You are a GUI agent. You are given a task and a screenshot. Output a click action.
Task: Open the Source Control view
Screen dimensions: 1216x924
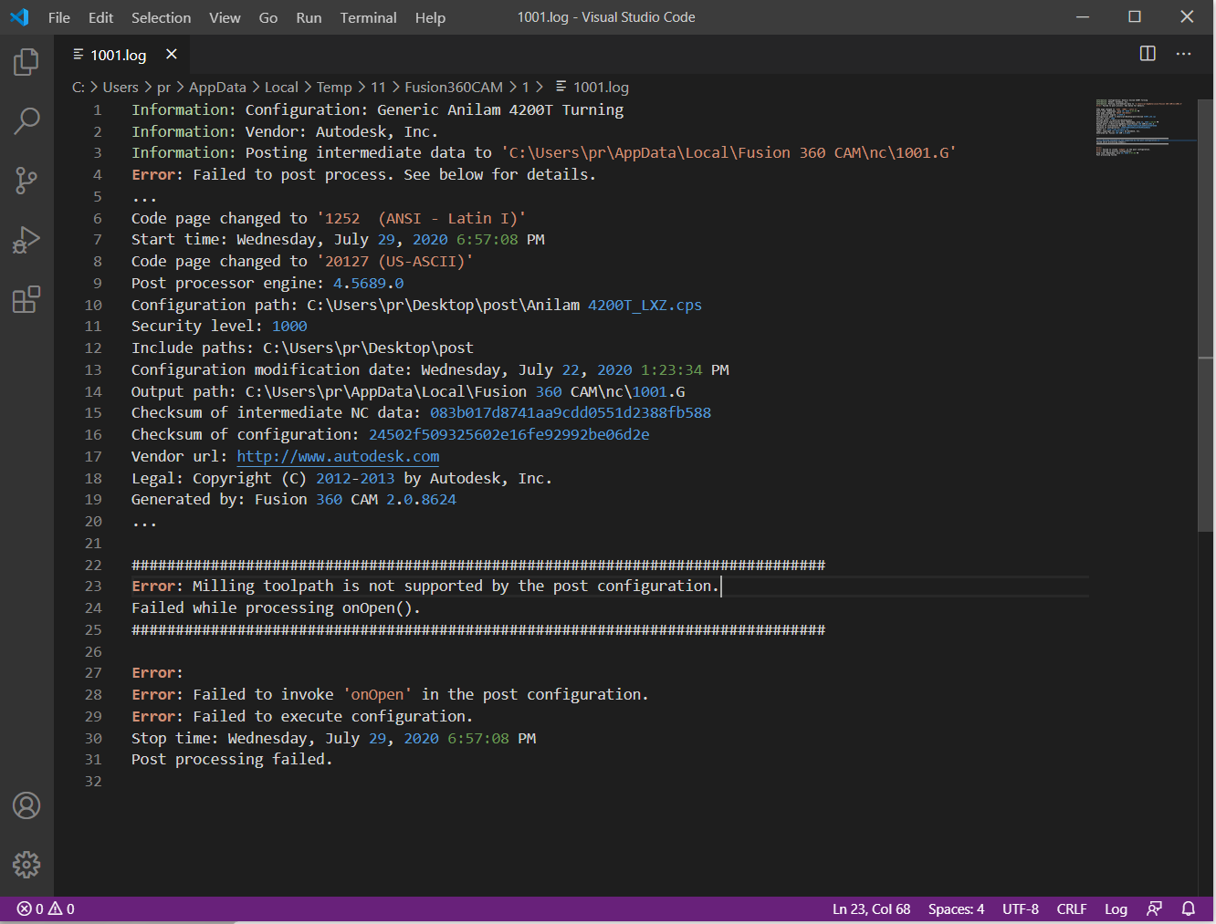(x=26, y=181)
